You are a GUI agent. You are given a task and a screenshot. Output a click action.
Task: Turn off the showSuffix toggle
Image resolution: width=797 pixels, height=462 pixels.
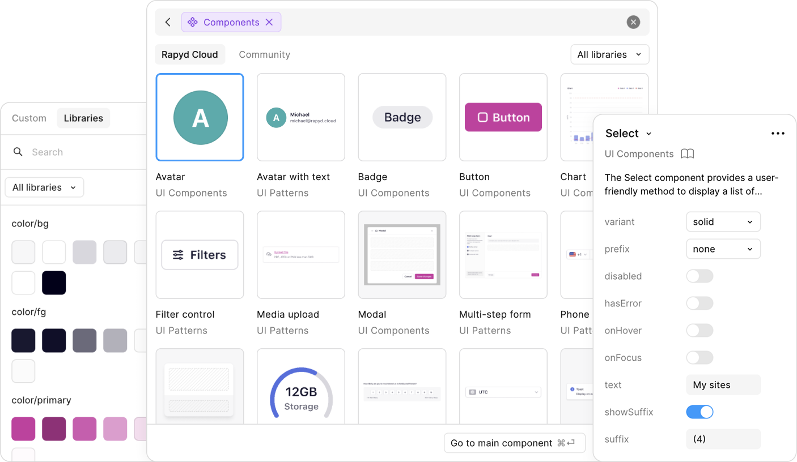[700, 412]
